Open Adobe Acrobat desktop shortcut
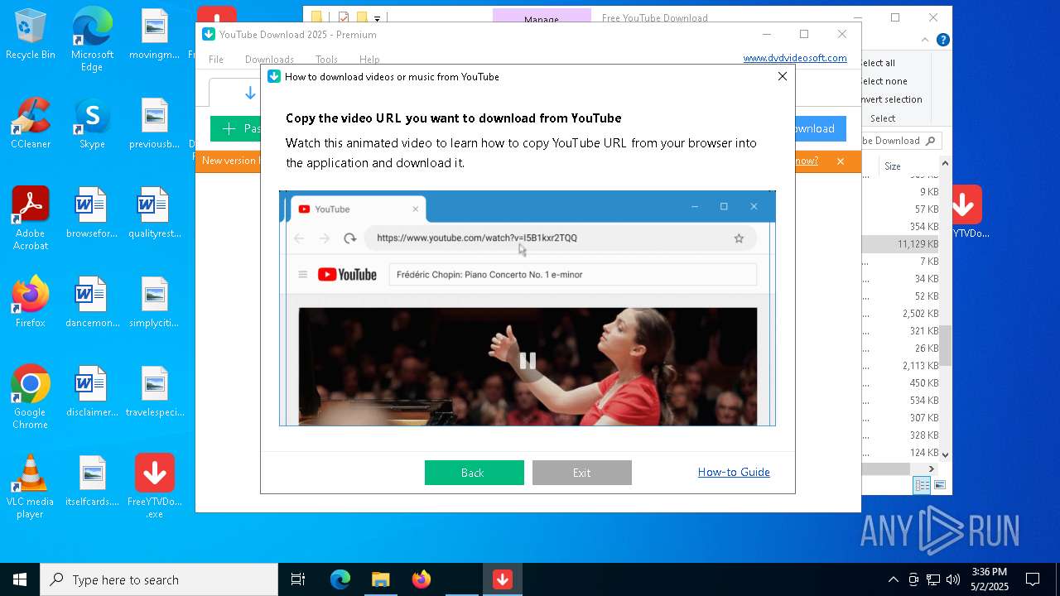Screen dimensions: 1060x596 point(31,219)
